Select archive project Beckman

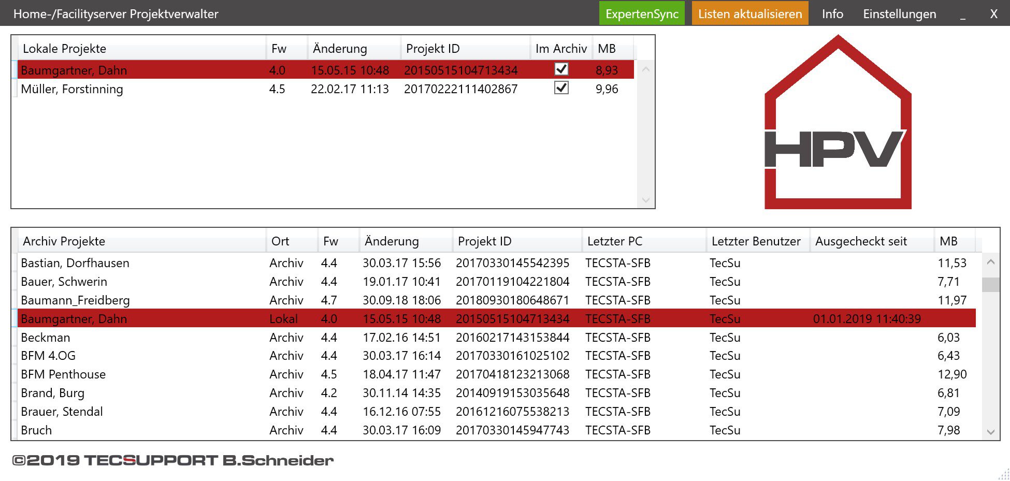tap(497, 338)
